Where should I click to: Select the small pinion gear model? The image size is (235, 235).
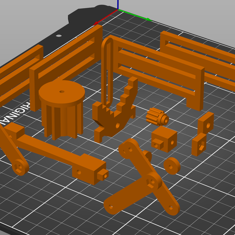157,117
